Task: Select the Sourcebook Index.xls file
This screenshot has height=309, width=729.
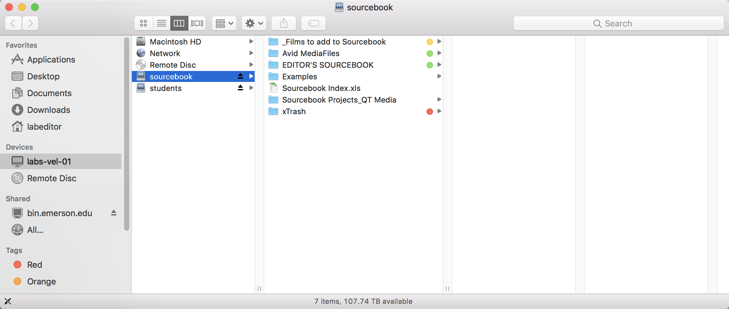Action: point(354,88)
